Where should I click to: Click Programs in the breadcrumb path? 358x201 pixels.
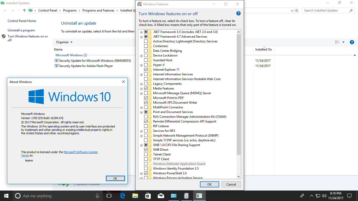[x=70, y=10]
